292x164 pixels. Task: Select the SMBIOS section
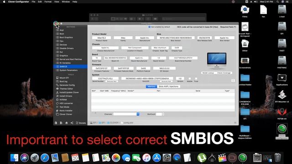pyautogui.click(x=70, y=67)
